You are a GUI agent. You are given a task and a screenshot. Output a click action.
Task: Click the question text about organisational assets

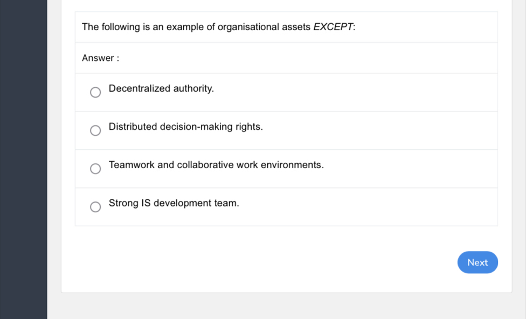pyautogui.click(x=218, y=27)
